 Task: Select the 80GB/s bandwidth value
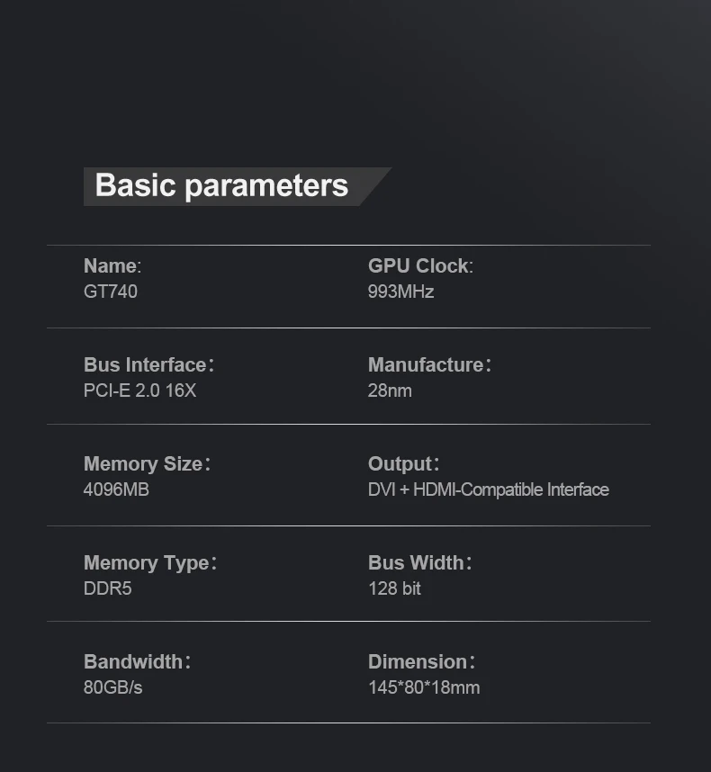[112, 687]
